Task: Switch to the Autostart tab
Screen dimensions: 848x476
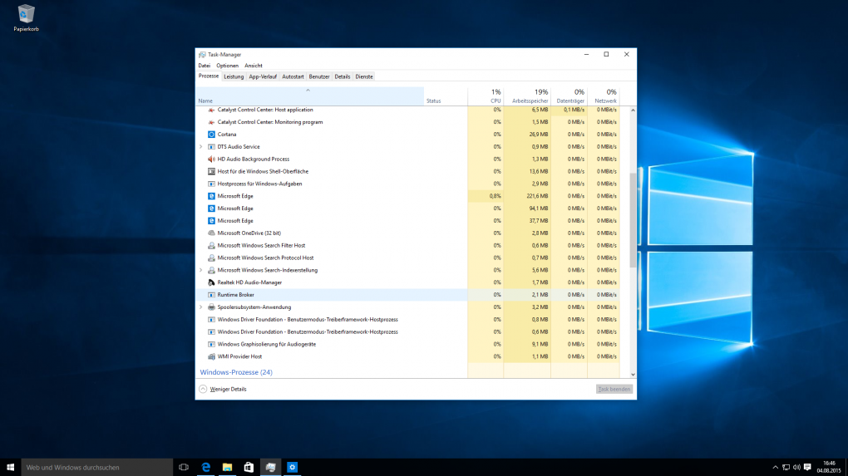Action: 293,76
